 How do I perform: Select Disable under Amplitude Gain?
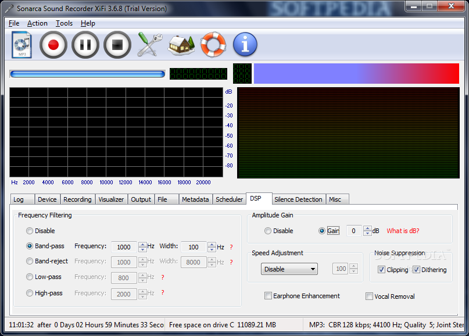point(279,231)
